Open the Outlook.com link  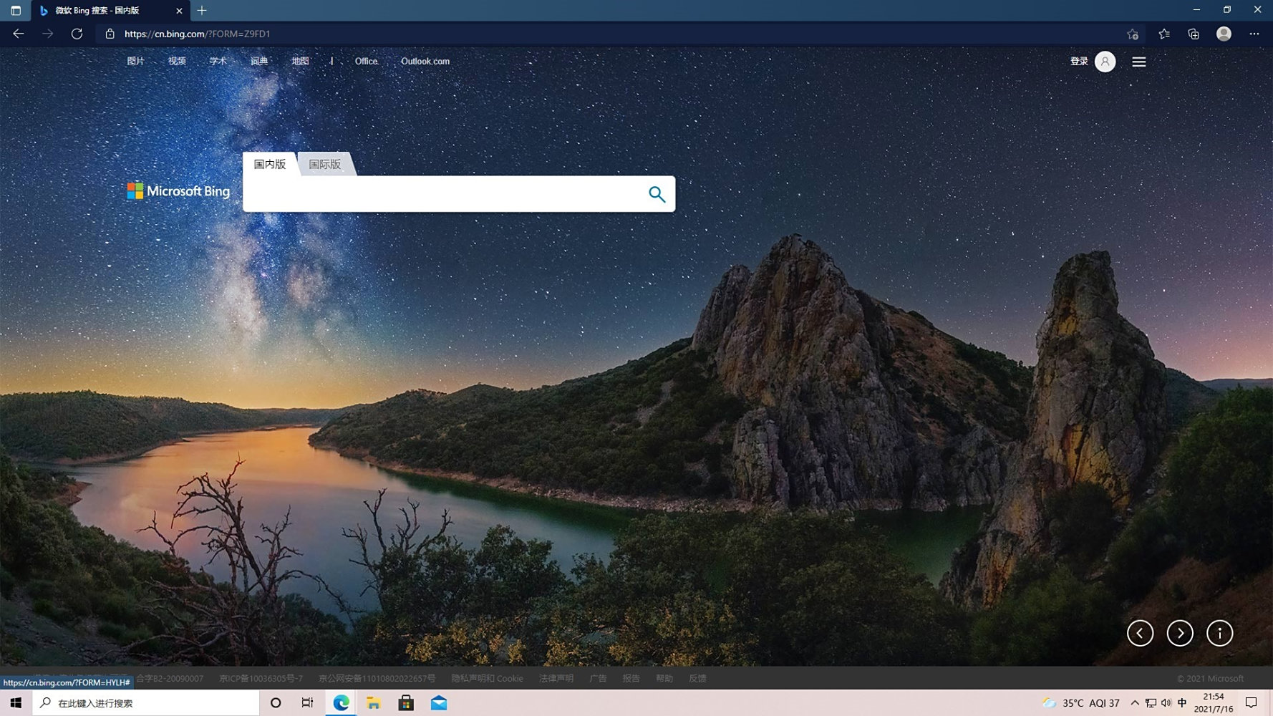(x=425, y=62)
